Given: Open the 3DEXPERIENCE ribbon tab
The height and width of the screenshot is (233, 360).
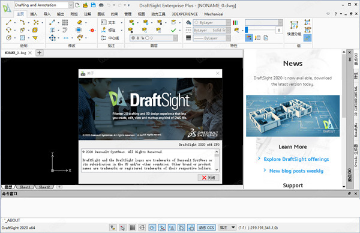Looking at the screenshot, I should (x=185, y=14).
